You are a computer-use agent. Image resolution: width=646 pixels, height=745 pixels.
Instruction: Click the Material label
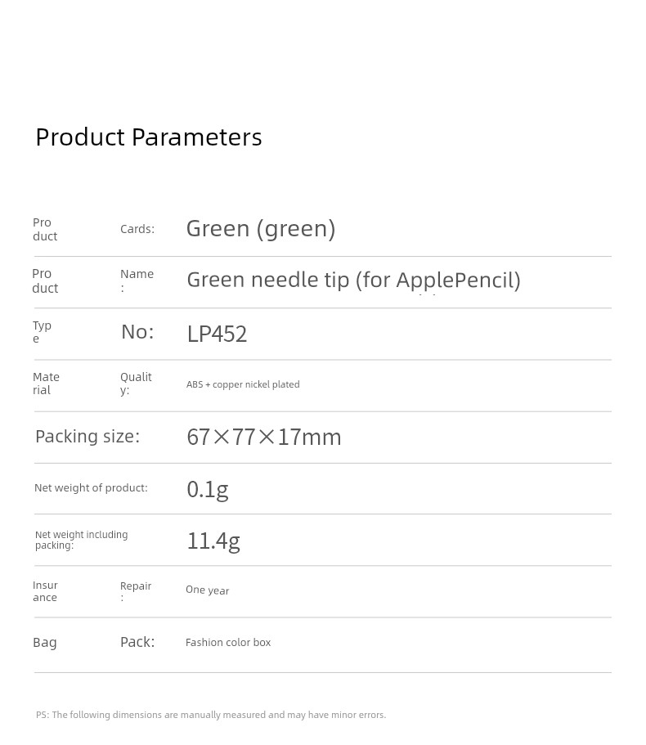(x=46, y=384)
